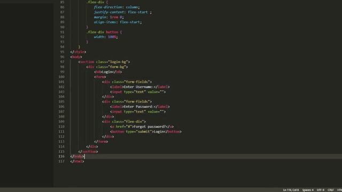Screen dimensions: 342x192
Task: Open the Spaces: 4 indentation menu
Action: [308, 190]
